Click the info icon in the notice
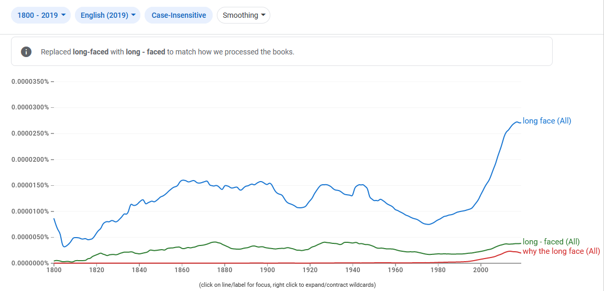The width and height of the screenshot is (604, 291). (26, 52)
